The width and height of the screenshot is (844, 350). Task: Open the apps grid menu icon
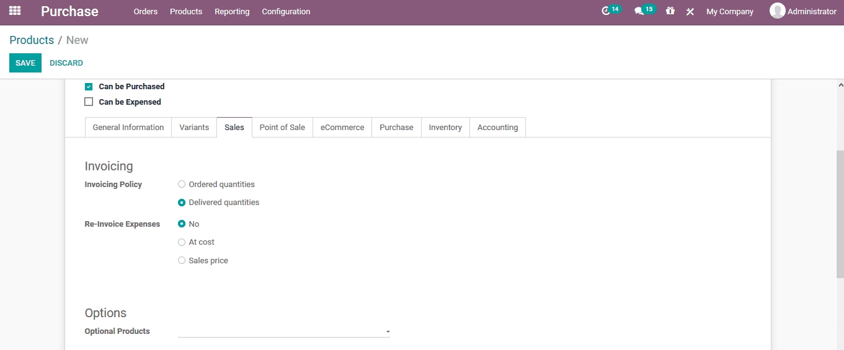coord(15,11)
